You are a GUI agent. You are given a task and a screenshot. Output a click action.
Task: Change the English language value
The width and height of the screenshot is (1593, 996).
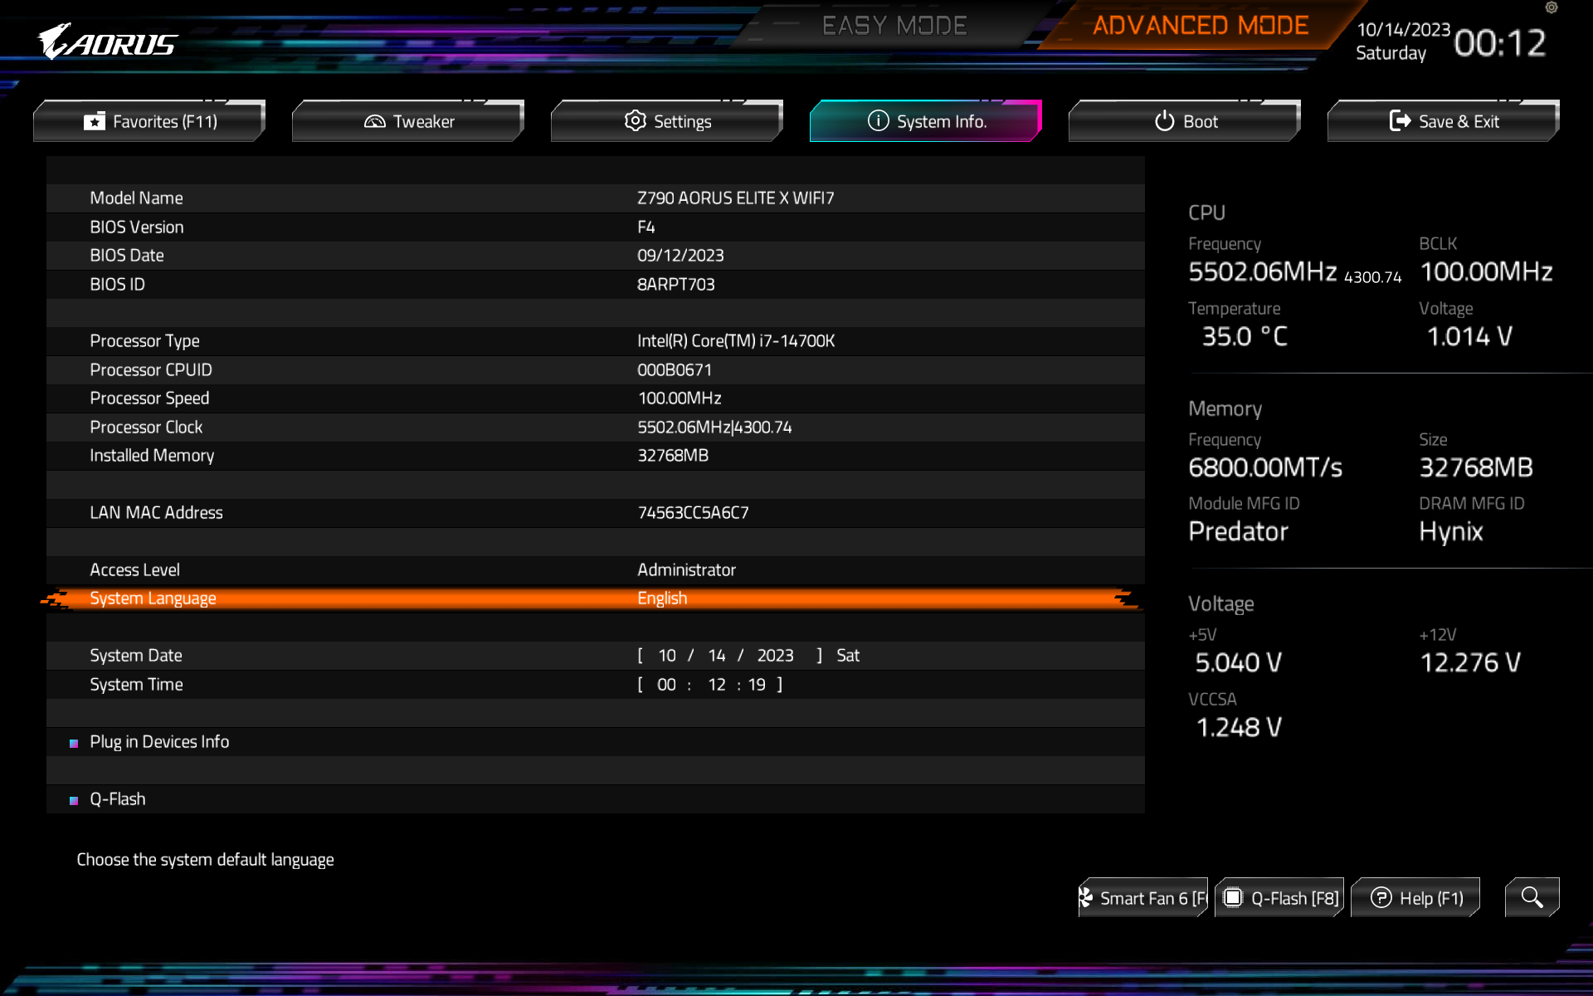662,598
